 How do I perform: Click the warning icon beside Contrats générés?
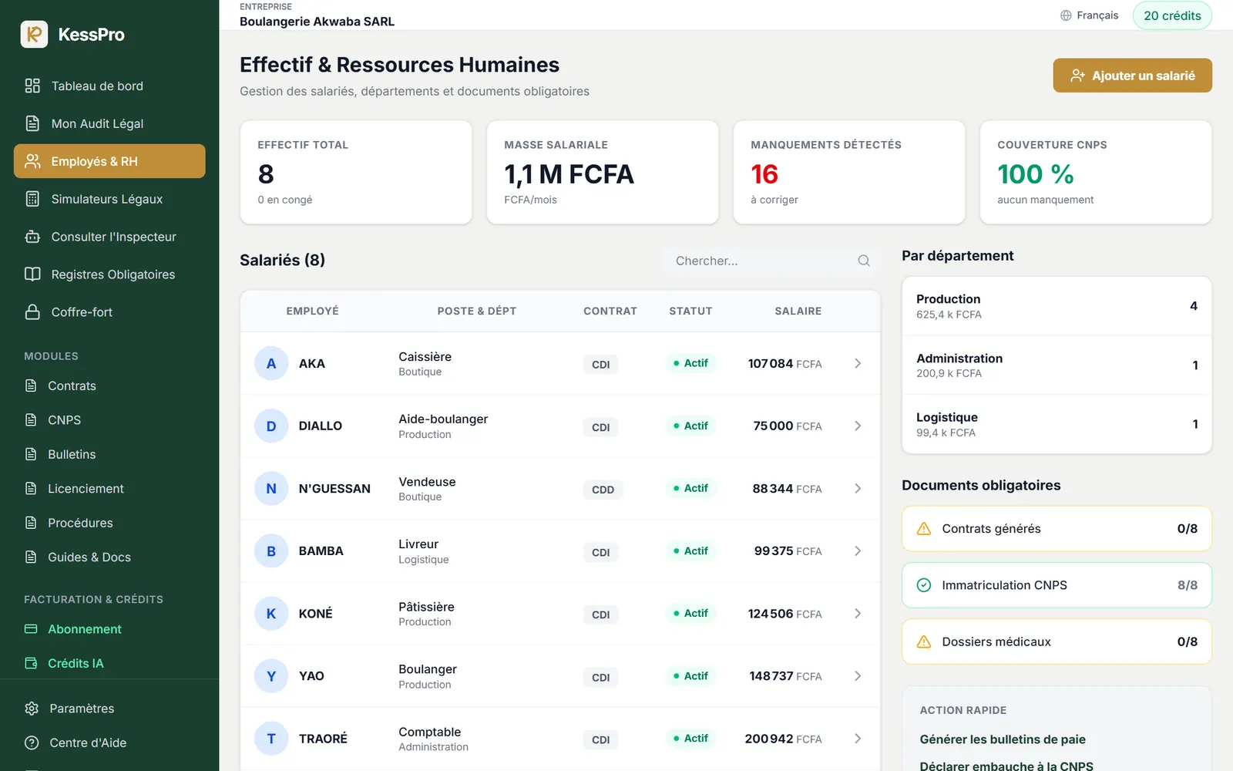pyautogui.click(x=924, y=529)
